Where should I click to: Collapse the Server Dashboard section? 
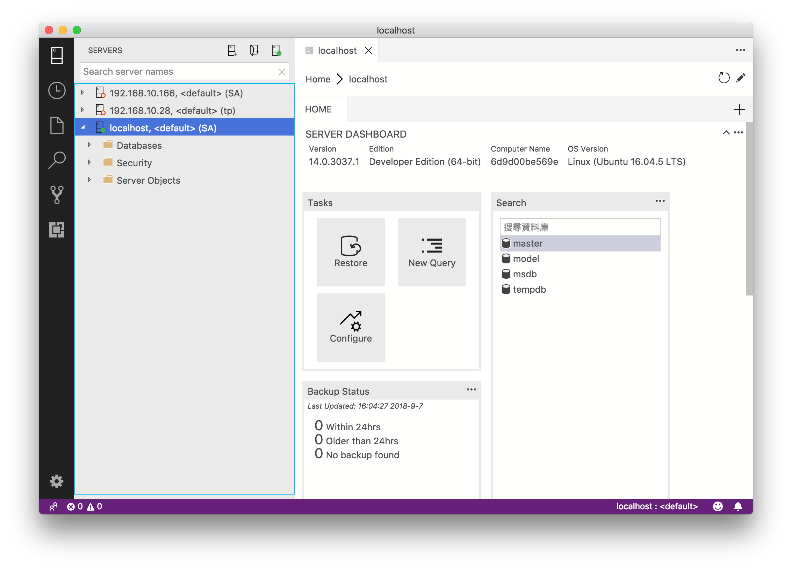pos(726,132)
